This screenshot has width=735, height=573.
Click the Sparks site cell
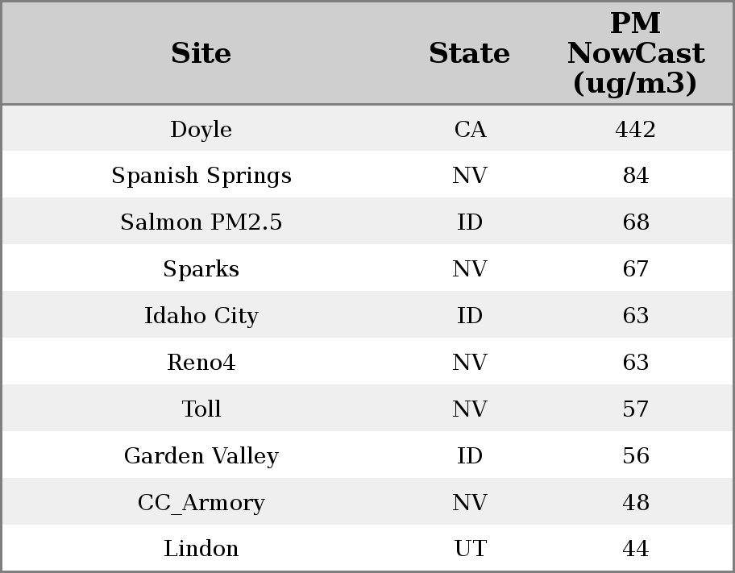(x=201, y=269)
